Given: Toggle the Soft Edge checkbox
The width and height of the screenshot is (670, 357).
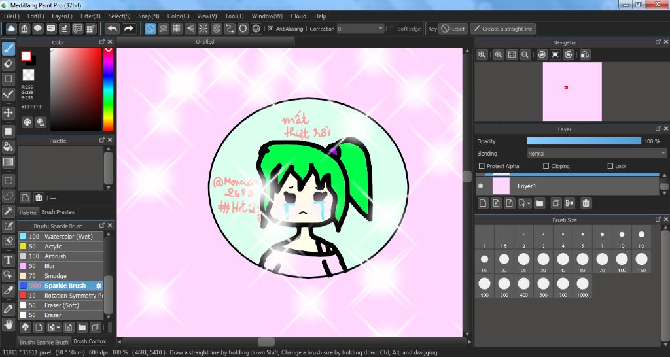Looking at the screenshot, I should tap(393, 29).
